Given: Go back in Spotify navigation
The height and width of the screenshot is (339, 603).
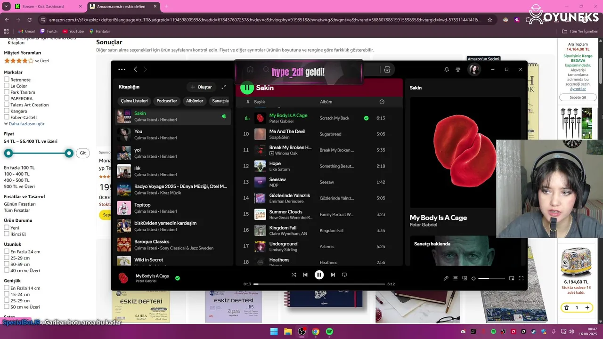Looking at the screenshot, I should tap(135, 69).
